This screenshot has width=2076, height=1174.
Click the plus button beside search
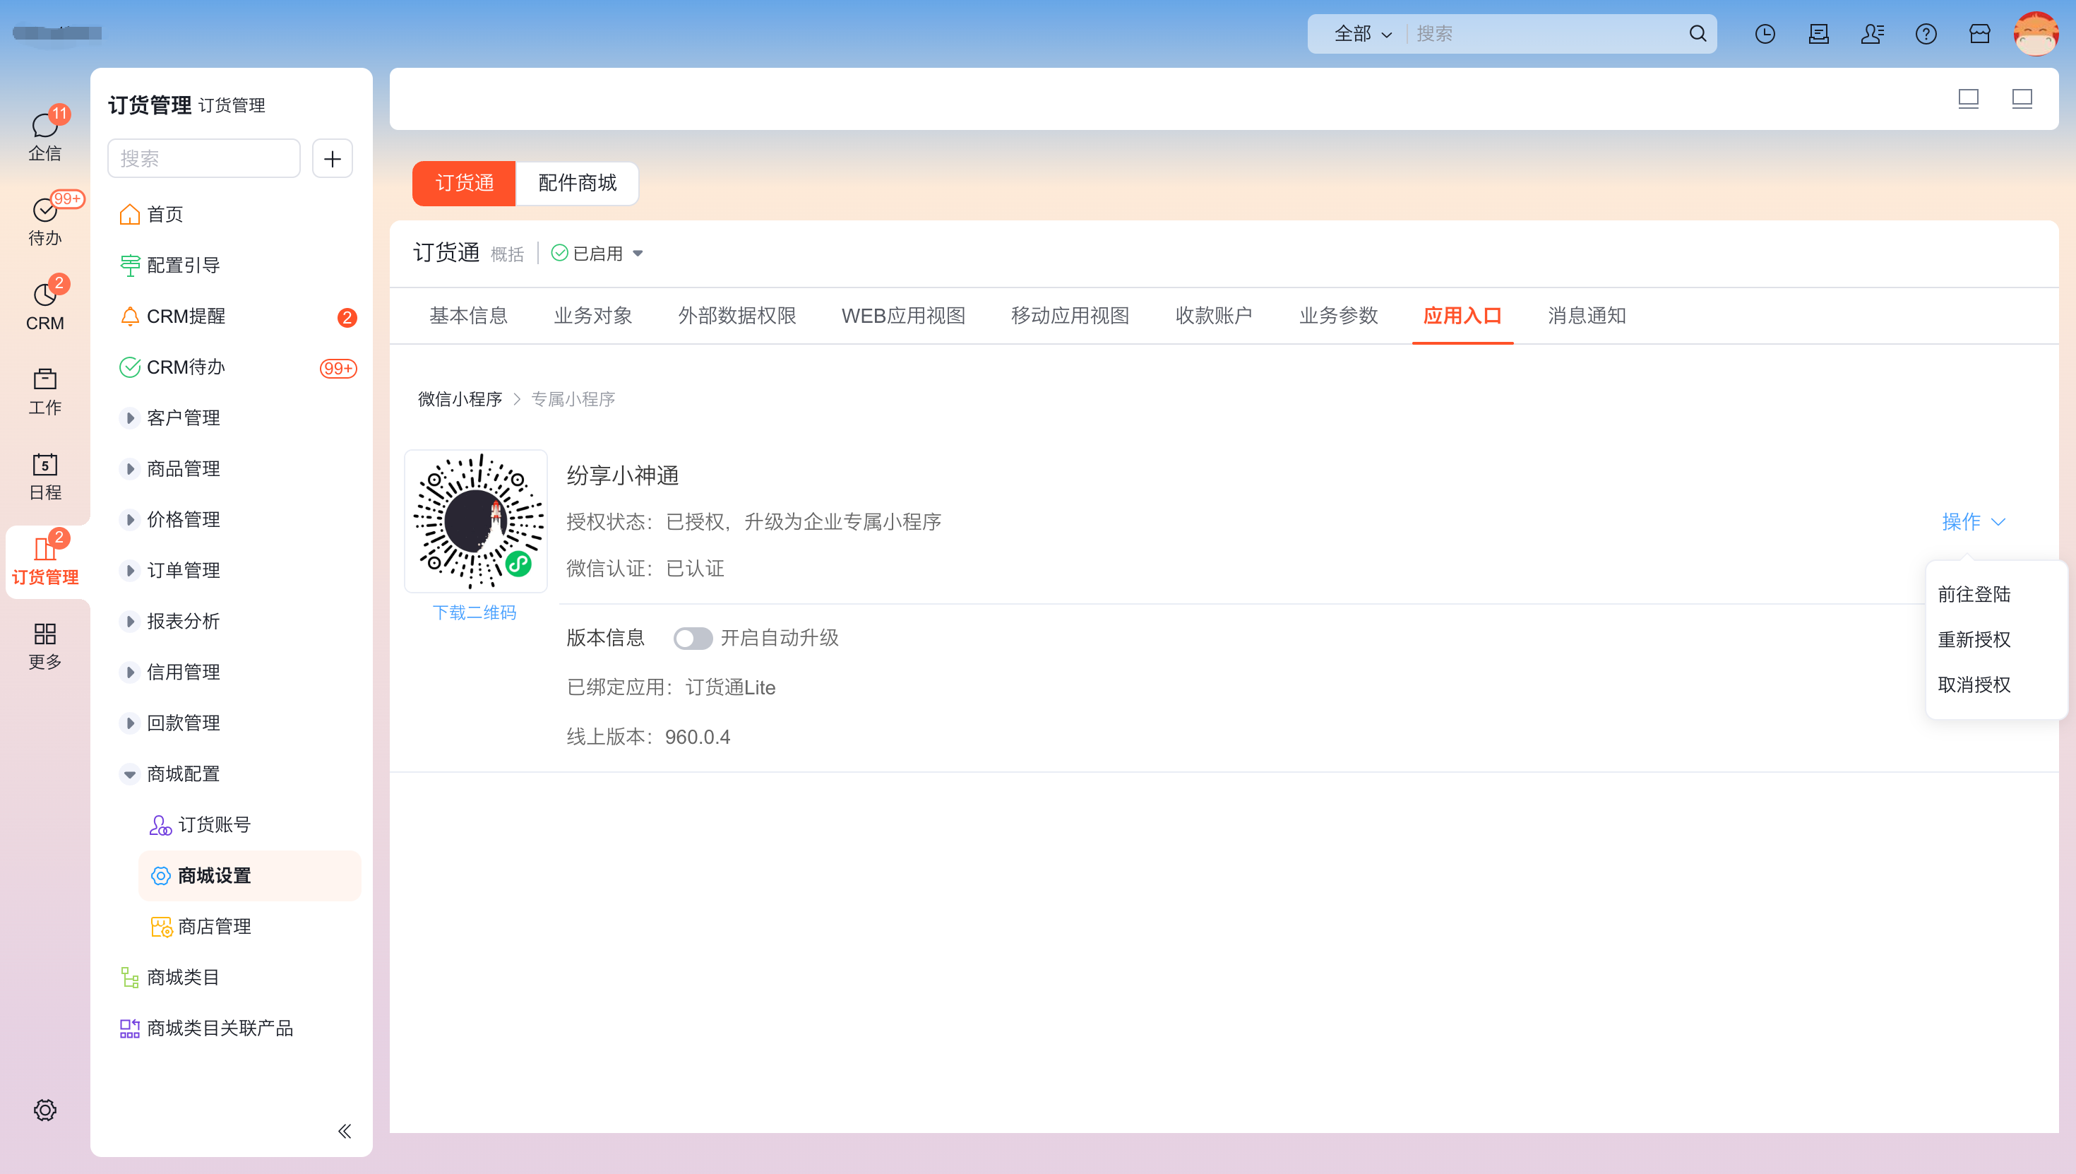pos(332,159)
